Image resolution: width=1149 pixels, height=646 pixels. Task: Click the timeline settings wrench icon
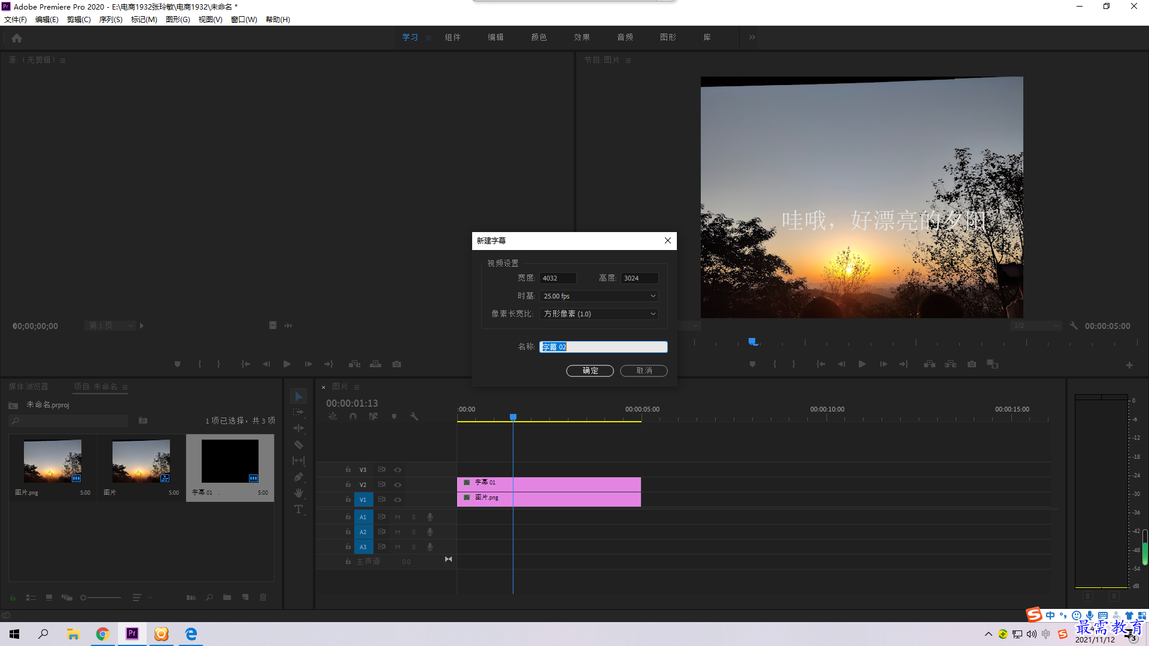point(414,416)
